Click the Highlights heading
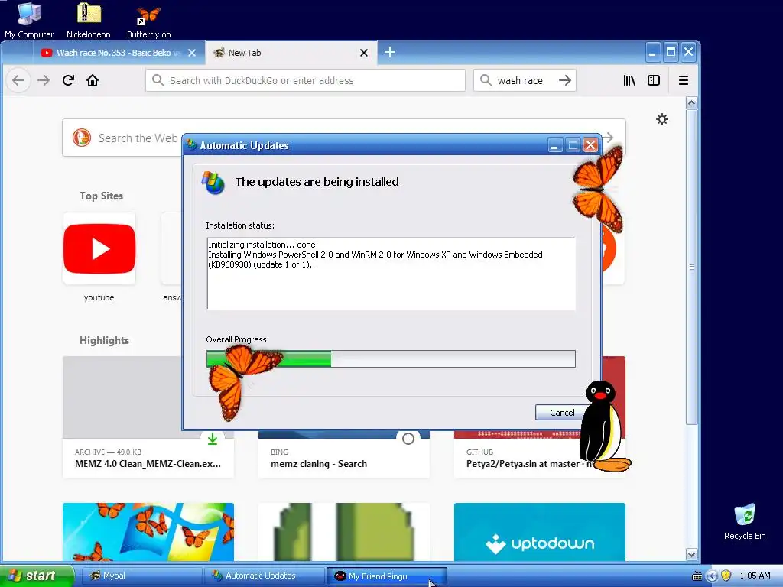 pos(104,340)
